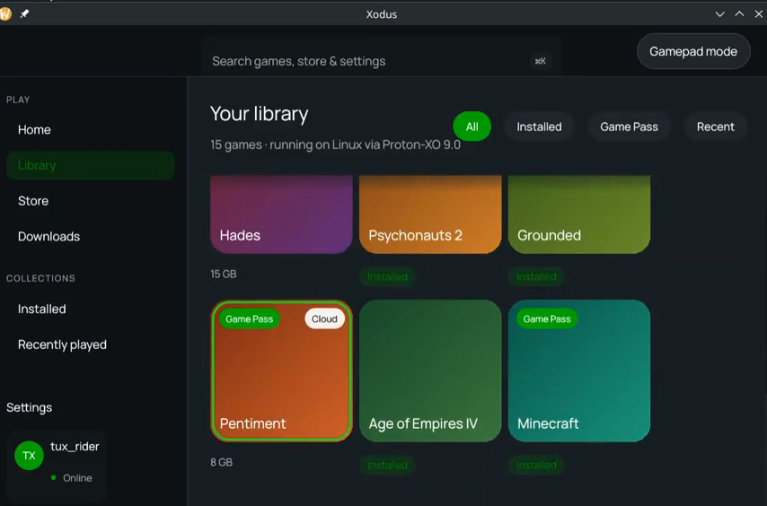Open the Downloads page
The height and width of the screenshot is (506, 767).
point(91,237)
